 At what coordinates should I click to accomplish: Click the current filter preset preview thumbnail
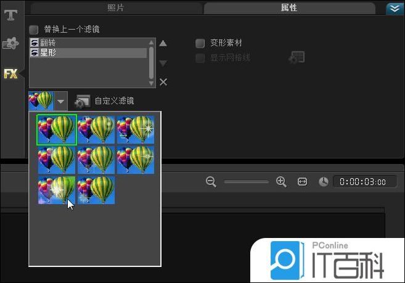point(41,100)
